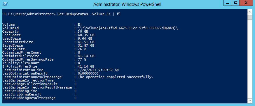Viewport: 255px width, 106px height.
Task: Click the UnoptimizedSize value 41.51 GB
Action: [x=86, y=42]
